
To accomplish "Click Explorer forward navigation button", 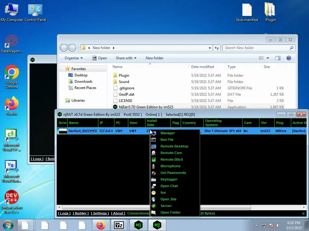I will coord(72,48).
